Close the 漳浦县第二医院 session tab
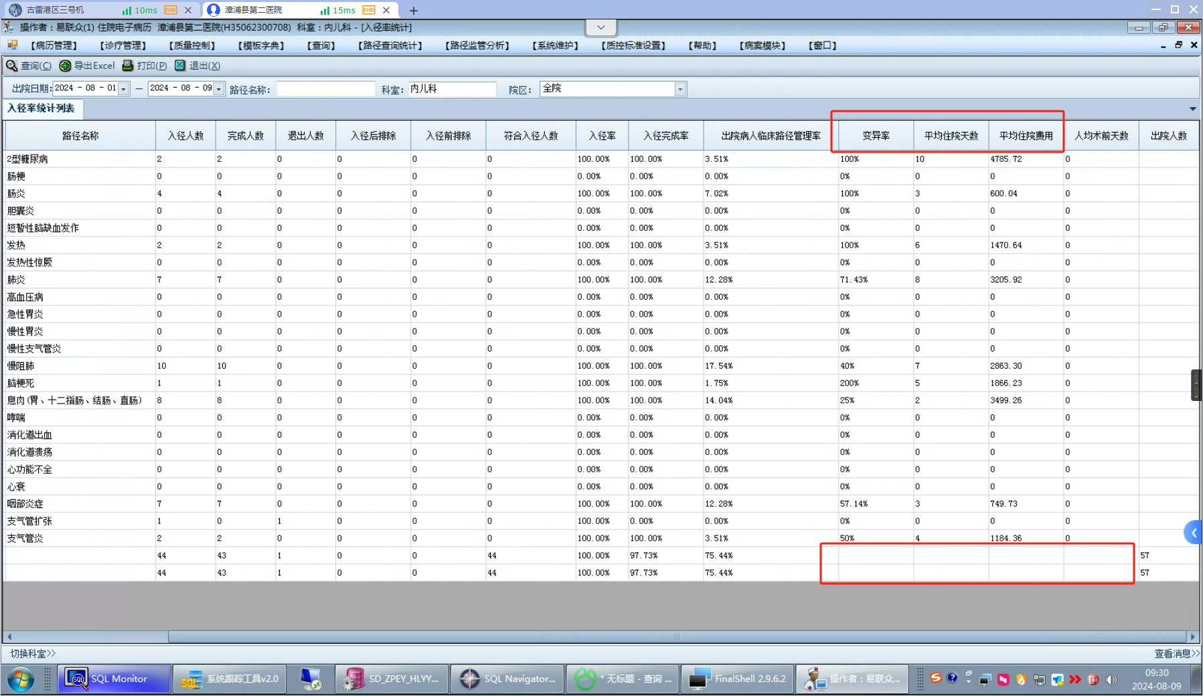1203x696 pixels. [386, 10]
